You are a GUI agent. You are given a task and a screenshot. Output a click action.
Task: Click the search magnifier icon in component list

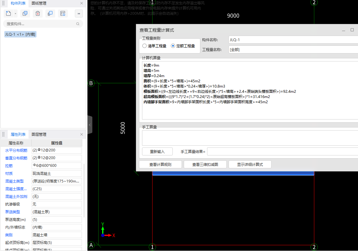point(78,24)
